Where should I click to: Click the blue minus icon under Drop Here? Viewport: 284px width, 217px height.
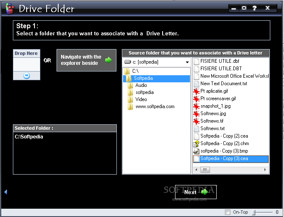(27, 76)
